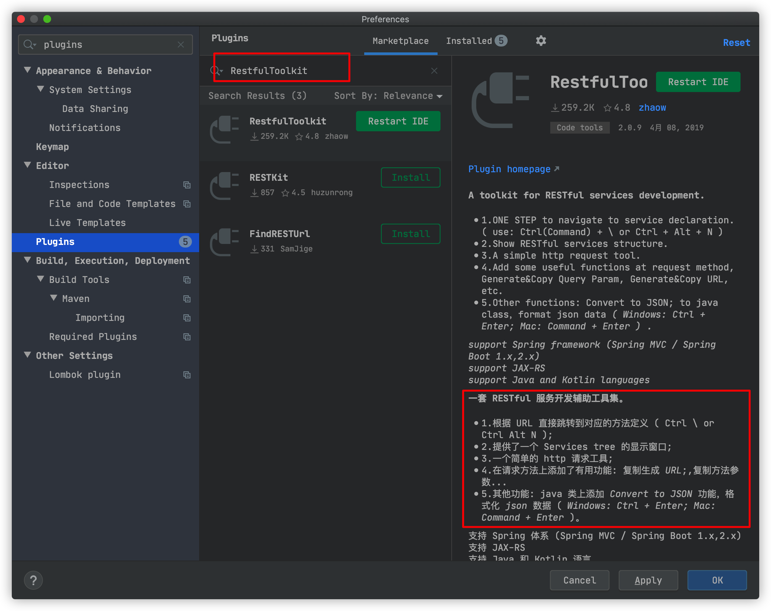Viewport: 771px width, 611px height.
Task: Select RestfulToolkit plugin name in results
Action: tap(288, 121)
